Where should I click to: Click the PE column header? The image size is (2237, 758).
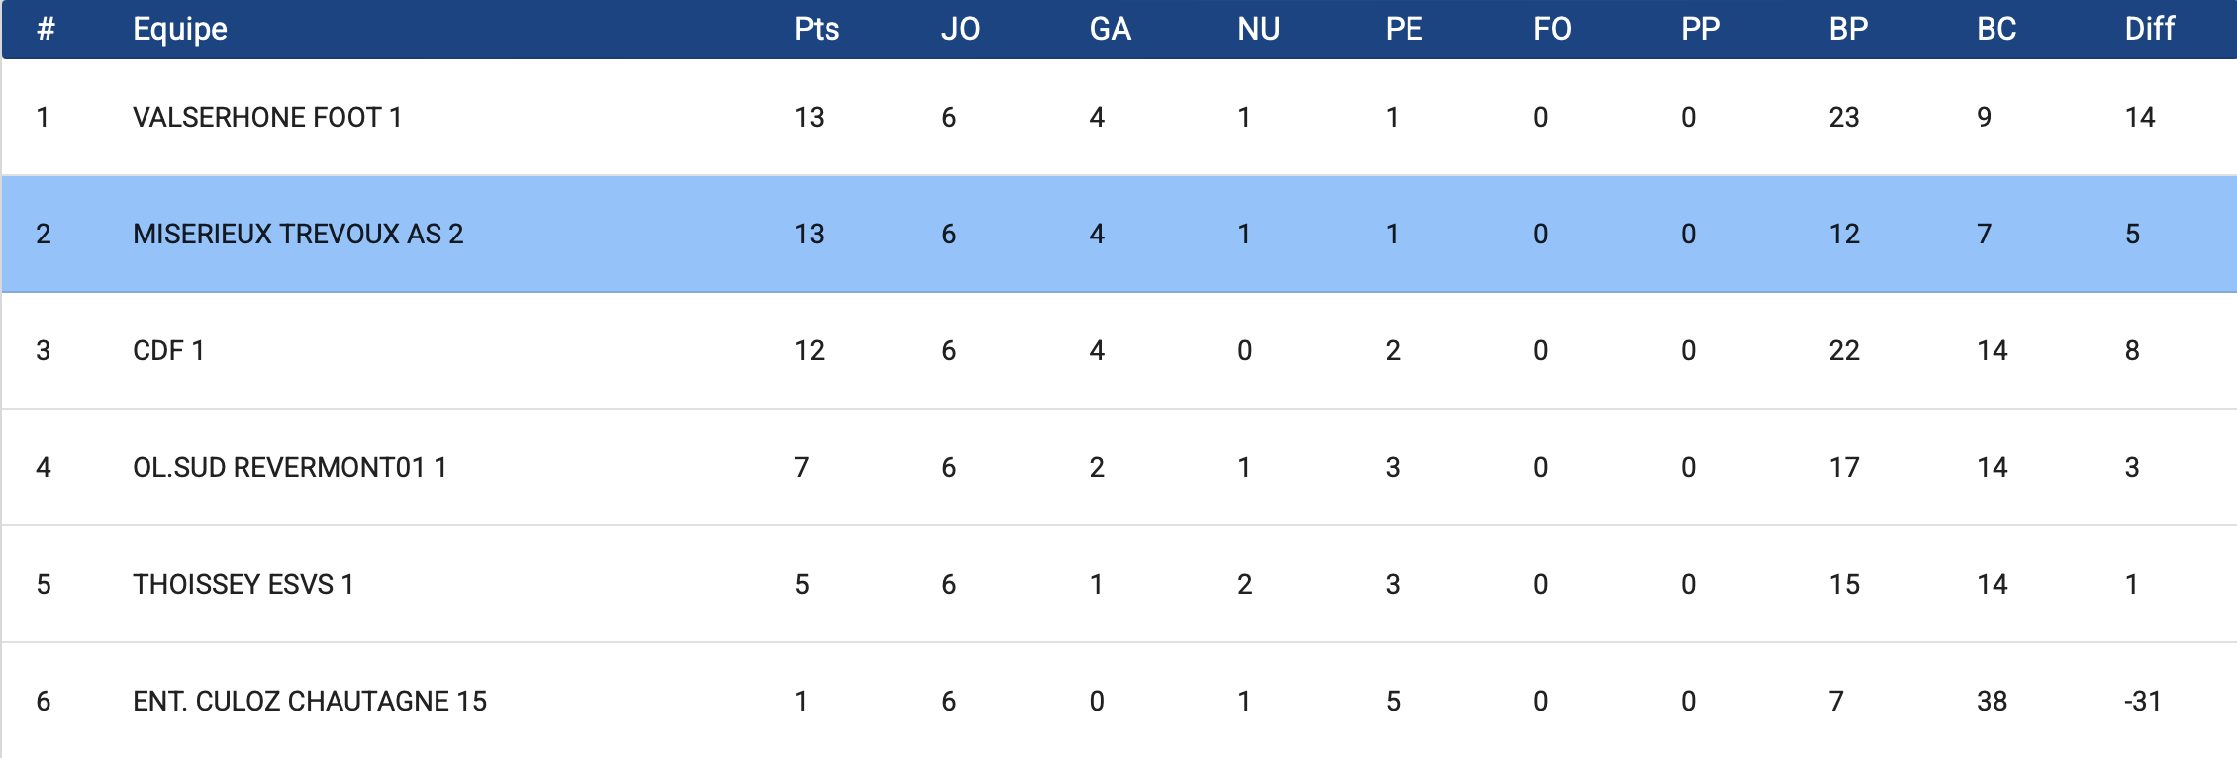(1404, 29)
